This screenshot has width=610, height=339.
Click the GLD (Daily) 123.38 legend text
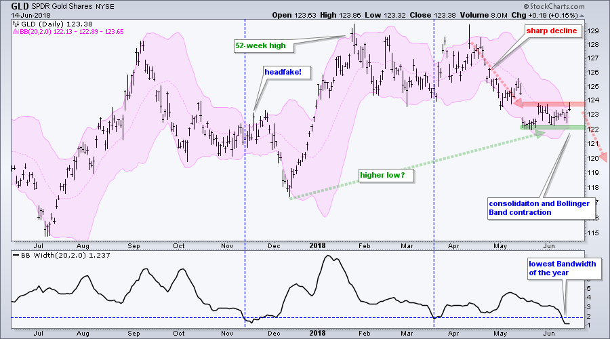pos(57,24)
